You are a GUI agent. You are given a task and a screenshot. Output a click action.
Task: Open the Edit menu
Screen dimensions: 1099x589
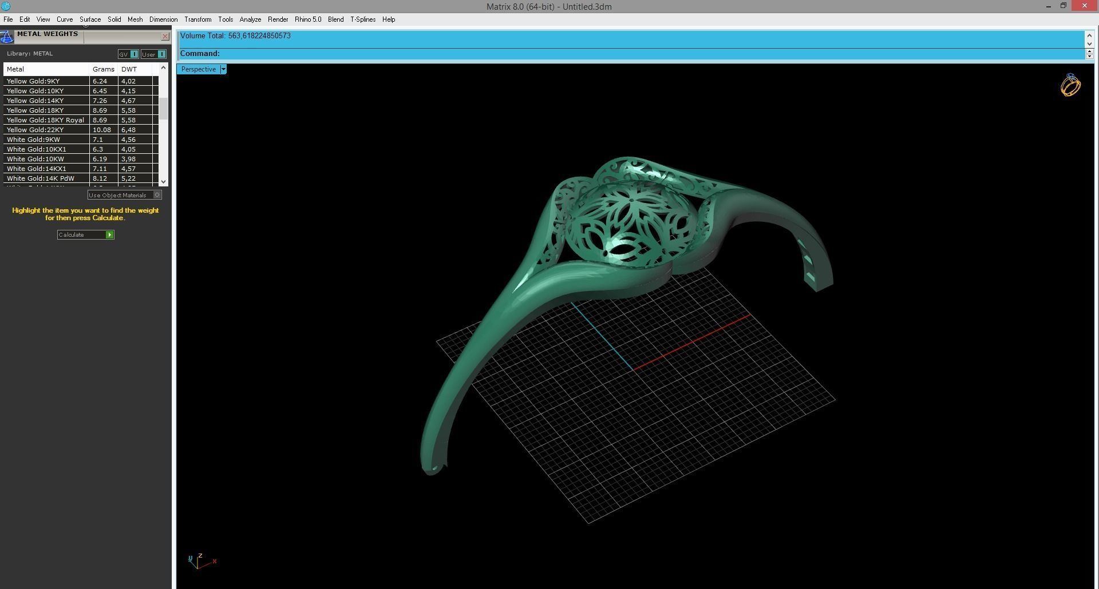25,19
